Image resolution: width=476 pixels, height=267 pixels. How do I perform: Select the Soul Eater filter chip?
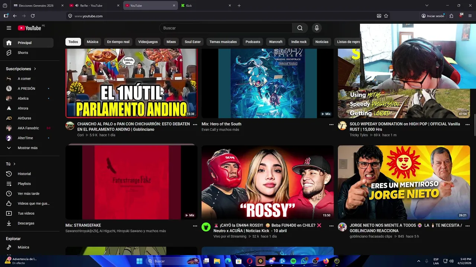pyautogui.click(x=193, y=42)
